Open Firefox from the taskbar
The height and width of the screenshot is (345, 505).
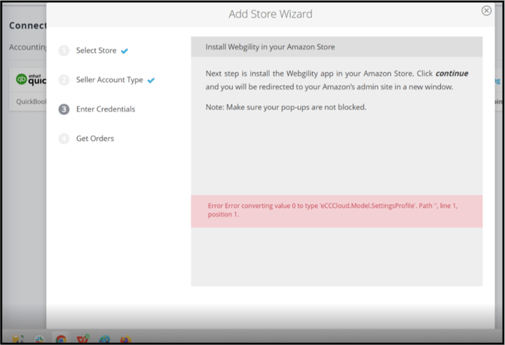(126, 339)
